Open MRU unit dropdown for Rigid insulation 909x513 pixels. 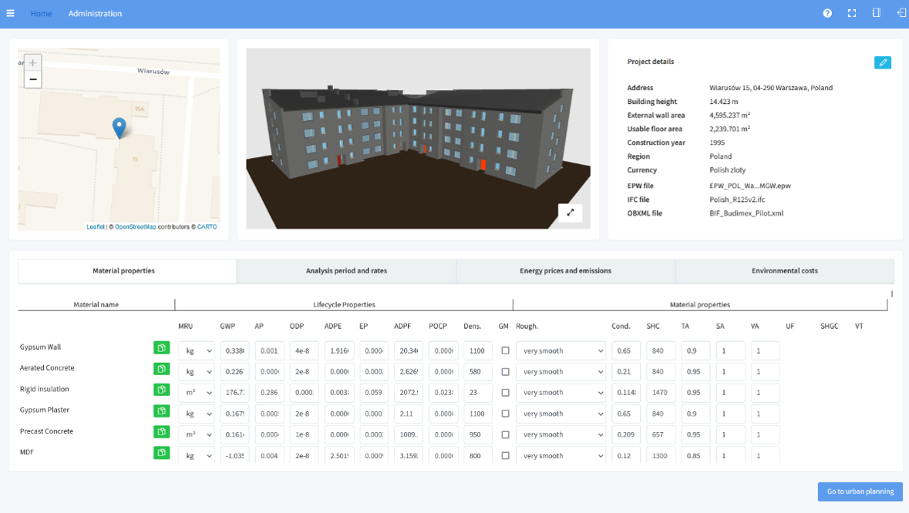click(x=197, y=393)
